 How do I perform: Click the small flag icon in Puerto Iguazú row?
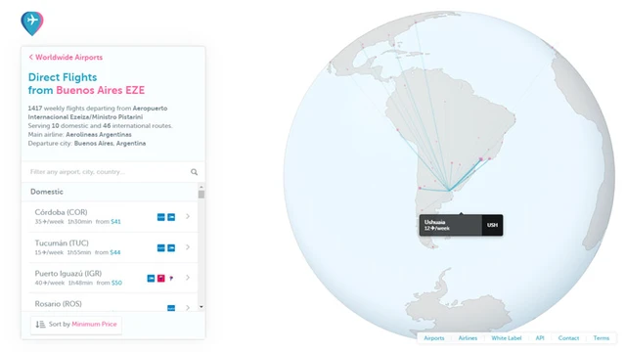tap(171, 278)
